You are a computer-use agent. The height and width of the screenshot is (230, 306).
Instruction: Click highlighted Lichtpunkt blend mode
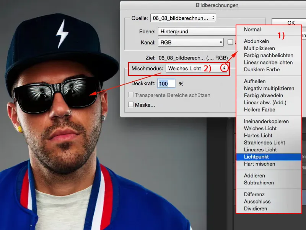269,157
